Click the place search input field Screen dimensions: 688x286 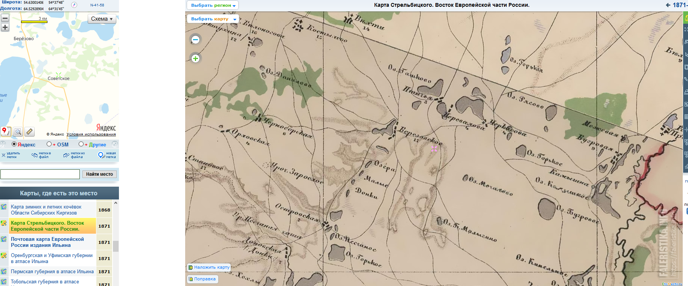[x=40, y=174]
